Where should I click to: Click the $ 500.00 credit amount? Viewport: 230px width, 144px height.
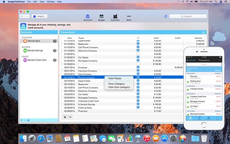click(x=179, y=67)
